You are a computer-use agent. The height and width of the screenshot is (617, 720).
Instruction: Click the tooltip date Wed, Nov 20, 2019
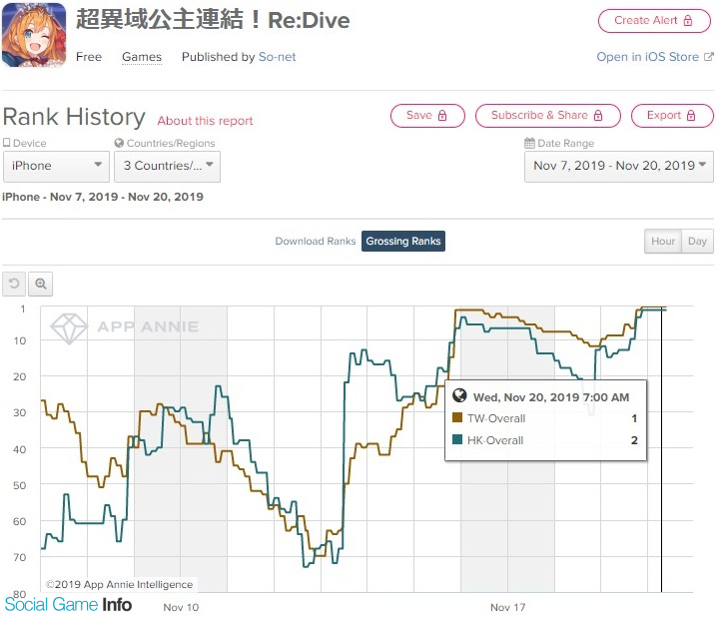(x=551, y=397)
